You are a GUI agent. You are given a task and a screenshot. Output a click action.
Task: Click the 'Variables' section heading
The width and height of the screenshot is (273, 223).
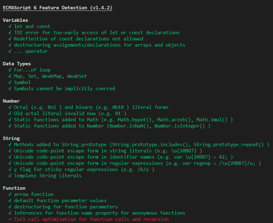pyautogui.click(x=15, y=20)
